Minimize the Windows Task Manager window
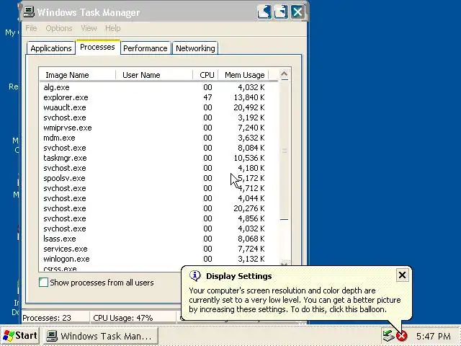 pos(264,12)
